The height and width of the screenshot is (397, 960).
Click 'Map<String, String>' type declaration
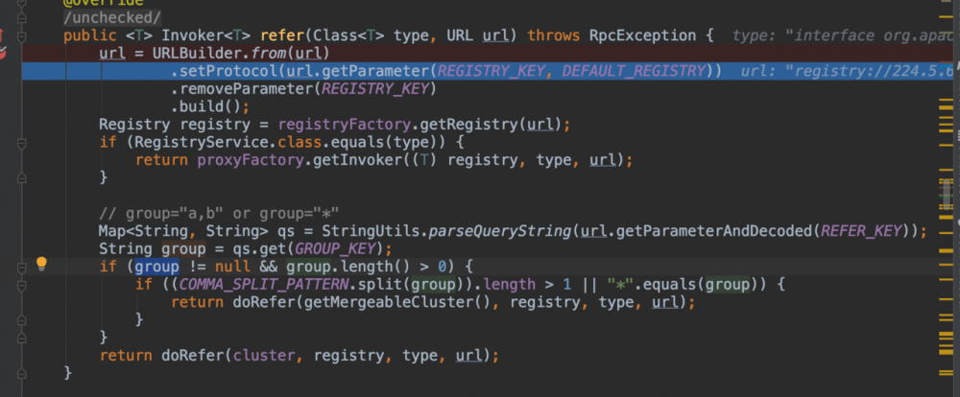pos(183,231)
